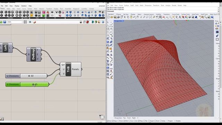Click the DeBrep component on canvas
Image resolution: width=222 pixels, height=125 pixels.
(34, 55)
